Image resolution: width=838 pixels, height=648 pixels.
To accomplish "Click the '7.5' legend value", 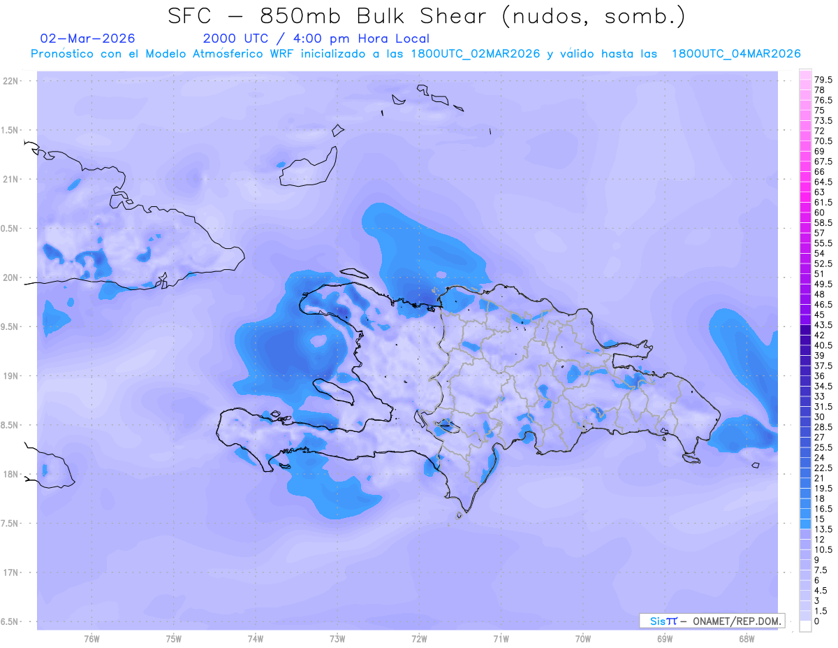I will coord(821,570).
